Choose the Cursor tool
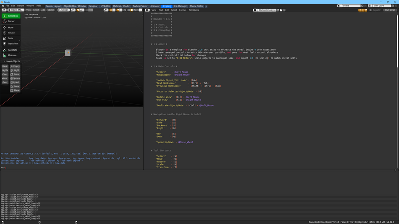This screenshot has width=399, height=224. click(11, 21)
